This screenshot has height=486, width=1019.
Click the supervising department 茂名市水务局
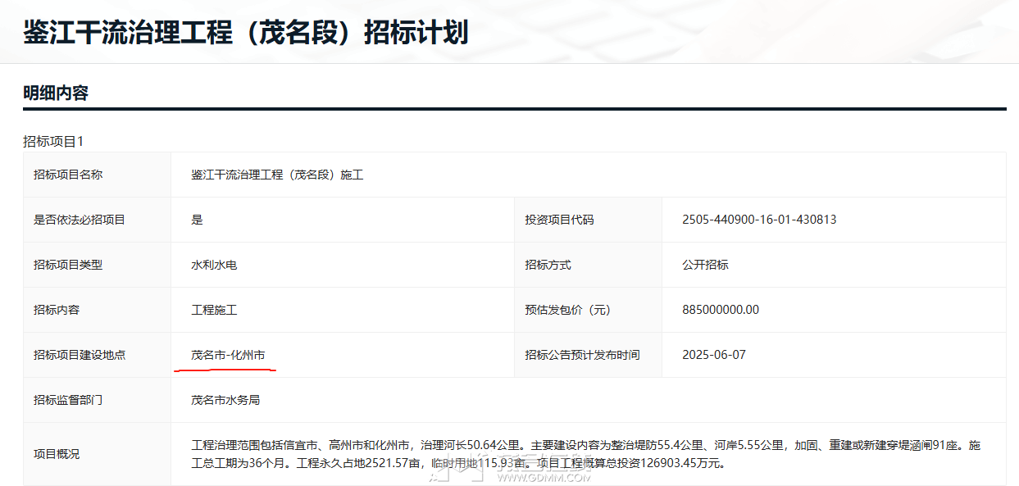click(x=225, y=400)
